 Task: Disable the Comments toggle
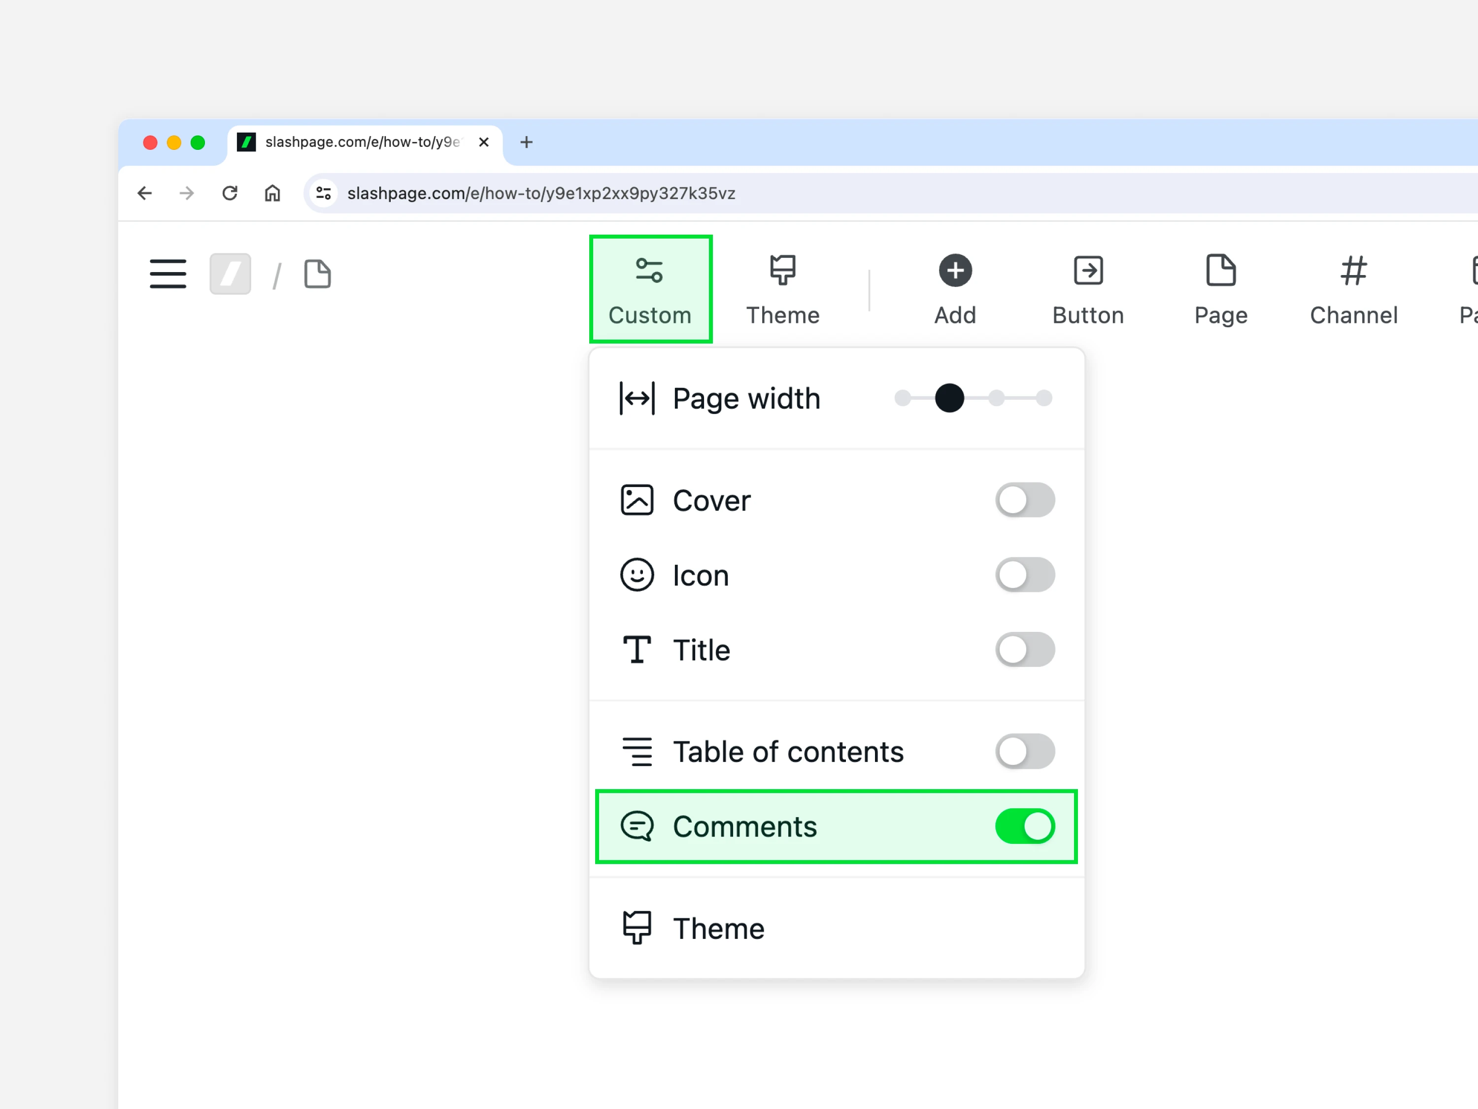point(1024,826)
